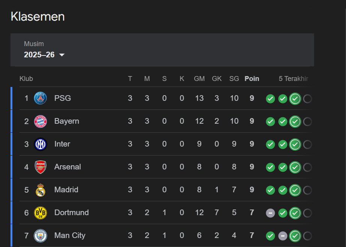Click Man City's gray draw result icon
346x247 pixels.
pyautogui.click(x=283, y=236)
